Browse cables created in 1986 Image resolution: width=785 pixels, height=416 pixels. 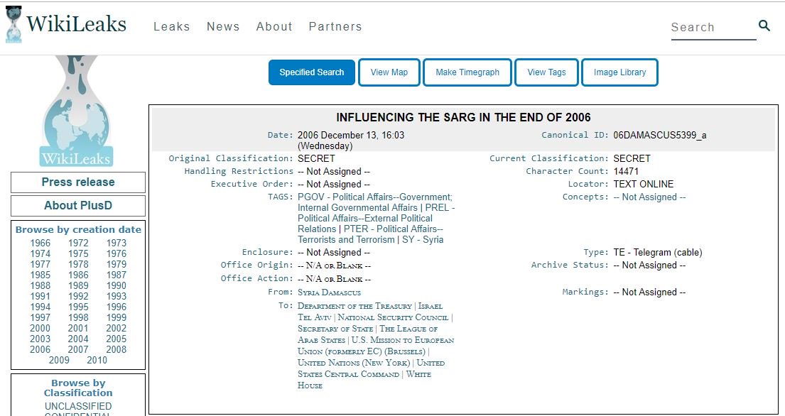pyautogui.click(x=78, y=275)
